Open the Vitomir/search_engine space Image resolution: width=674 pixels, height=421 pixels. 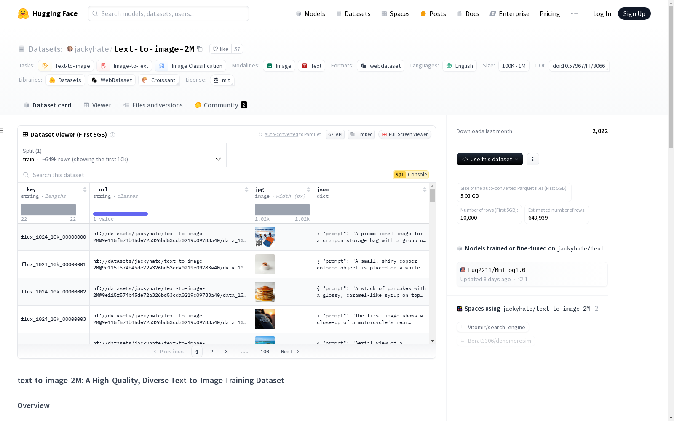(x=493, y=327)
